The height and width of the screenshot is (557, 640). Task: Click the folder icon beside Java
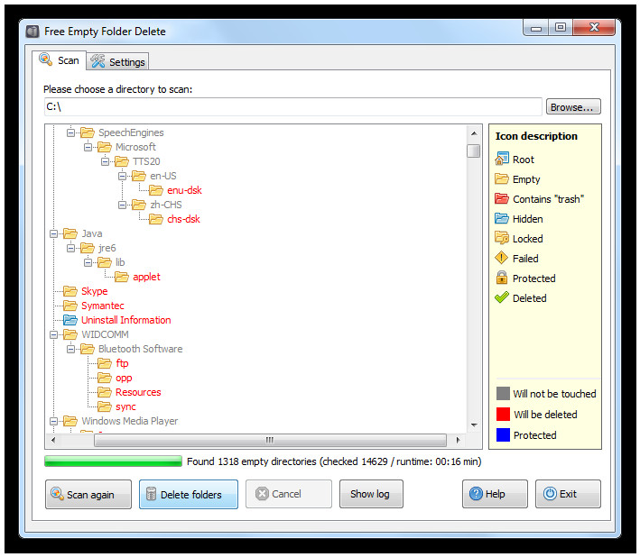point(70,233)
